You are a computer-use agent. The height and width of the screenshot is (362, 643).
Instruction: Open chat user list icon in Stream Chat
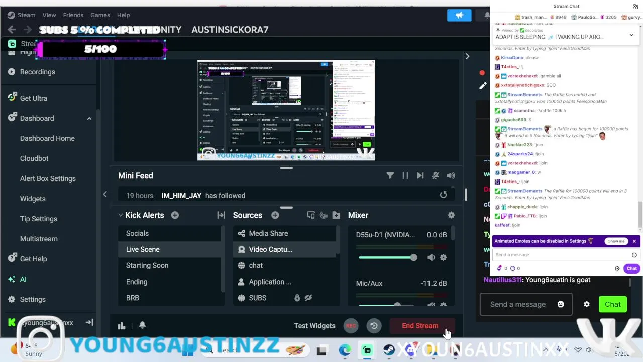pyautogui.click(x=635, y=6)
